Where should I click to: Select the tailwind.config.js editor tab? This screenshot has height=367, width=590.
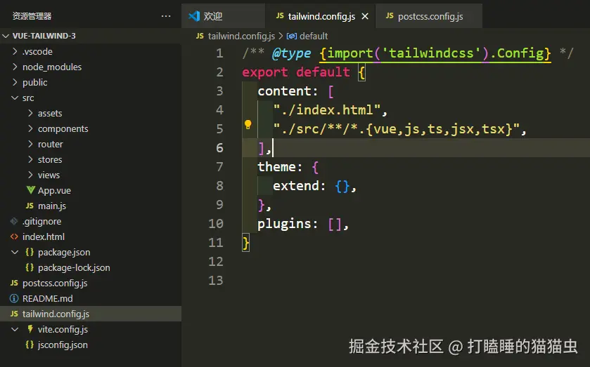point(320,15)
